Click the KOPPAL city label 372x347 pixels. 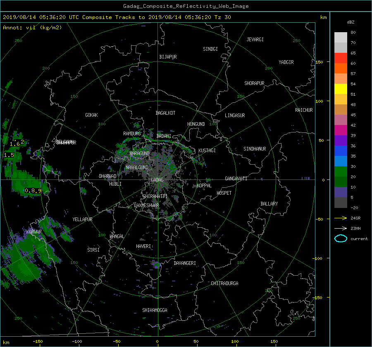point(204,186)
